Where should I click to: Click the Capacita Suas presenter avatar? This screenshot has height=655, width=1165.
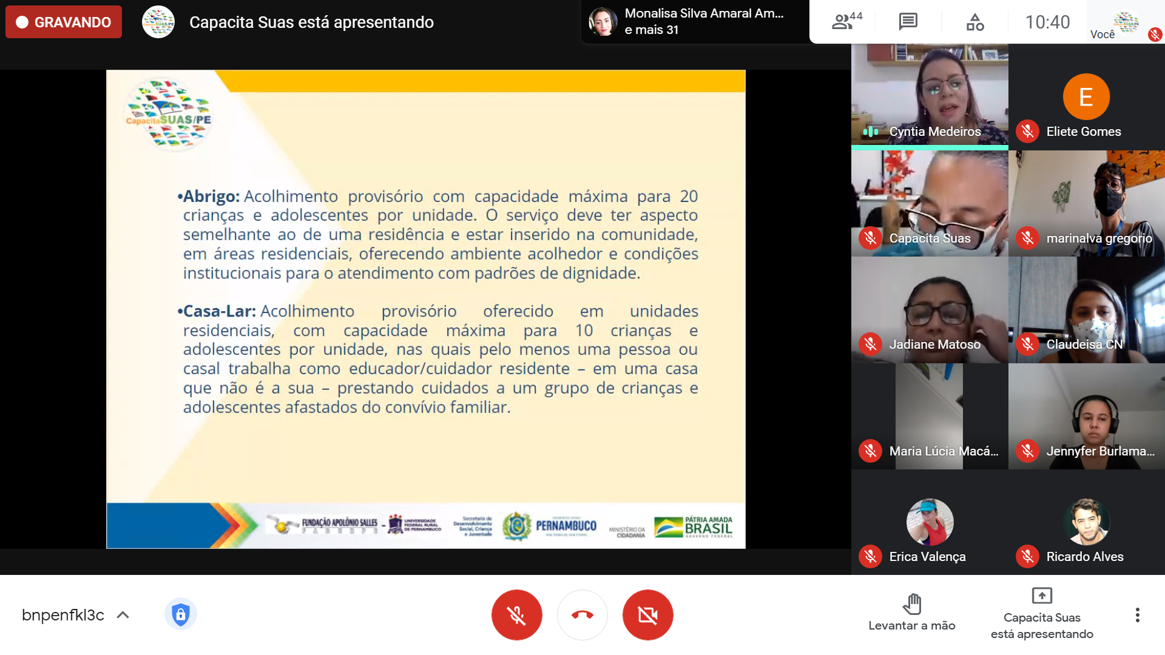click(x=158, y=22)
